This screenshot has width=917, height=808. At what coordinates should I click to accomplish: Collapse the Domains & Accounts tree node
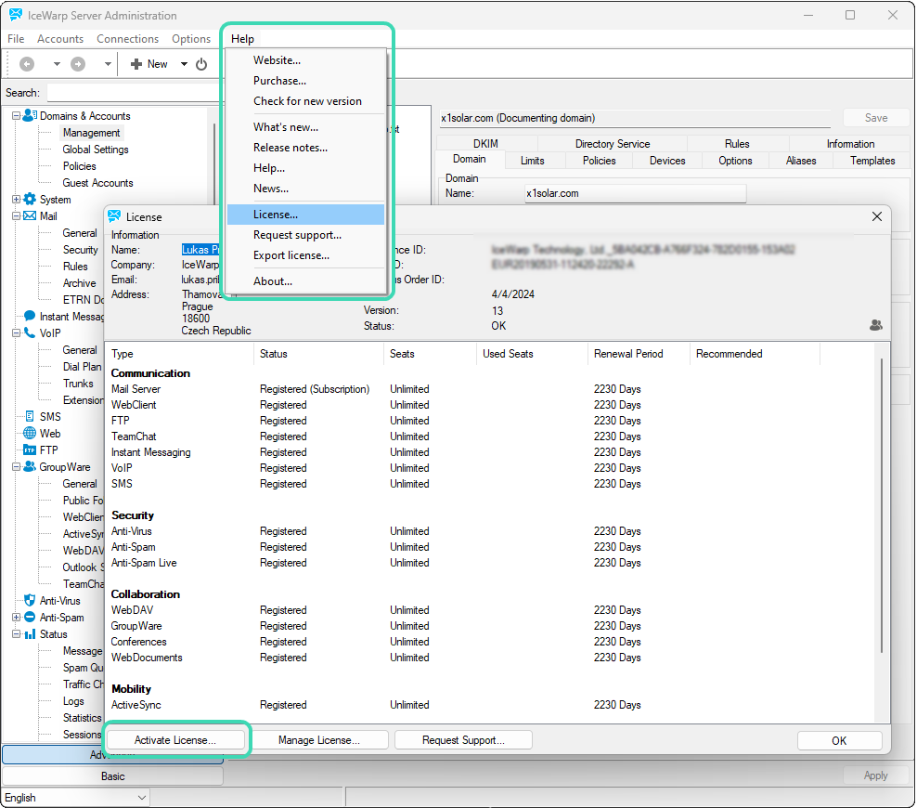(17, 115)
